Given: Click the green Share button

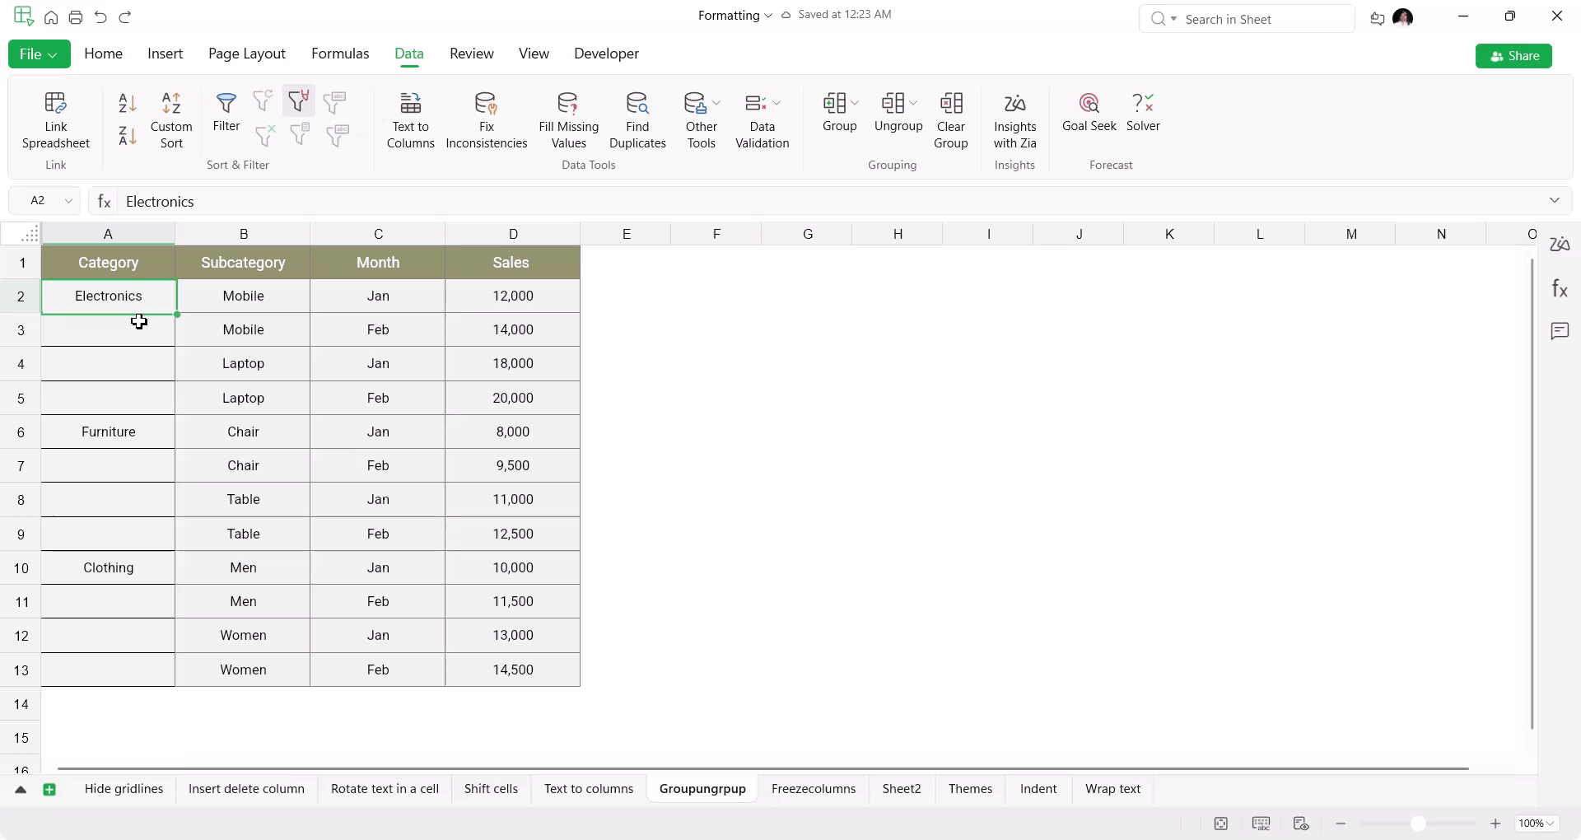Looking at the screenshot, I should pos(1513,56).
